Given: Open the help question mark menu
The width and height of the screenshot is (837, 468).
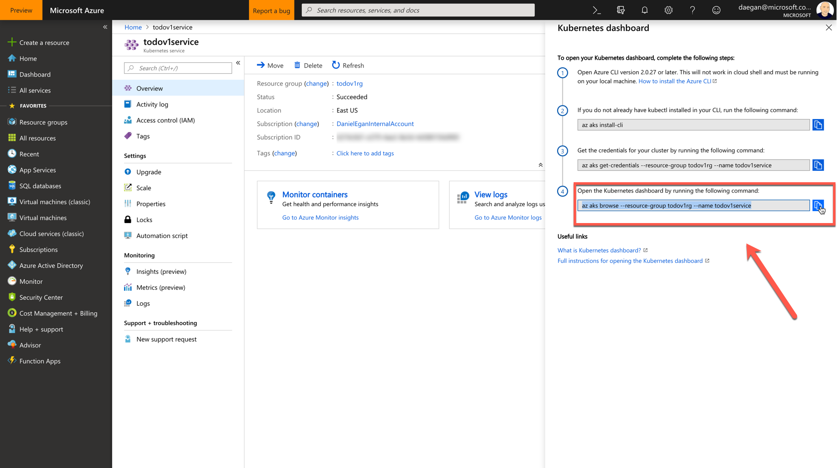Looking at the screenshot, I should (x=692, y=10).
